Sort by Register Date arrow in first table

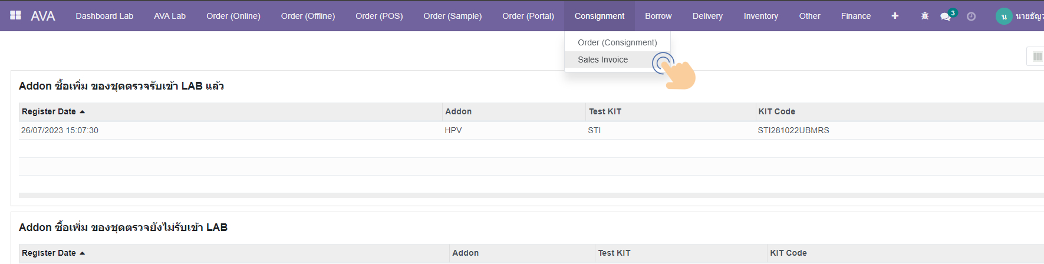pyautogui.click(x=82, y=111)
